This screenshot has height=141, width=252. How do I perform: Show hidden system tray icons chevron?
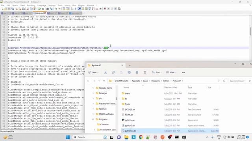coord(207,137)
